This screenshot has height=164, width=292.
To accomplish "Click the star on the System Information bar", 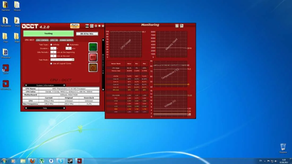I will 26,85.
